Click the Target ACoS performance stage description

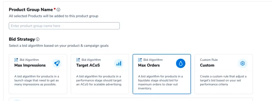(x=99, y=80)
